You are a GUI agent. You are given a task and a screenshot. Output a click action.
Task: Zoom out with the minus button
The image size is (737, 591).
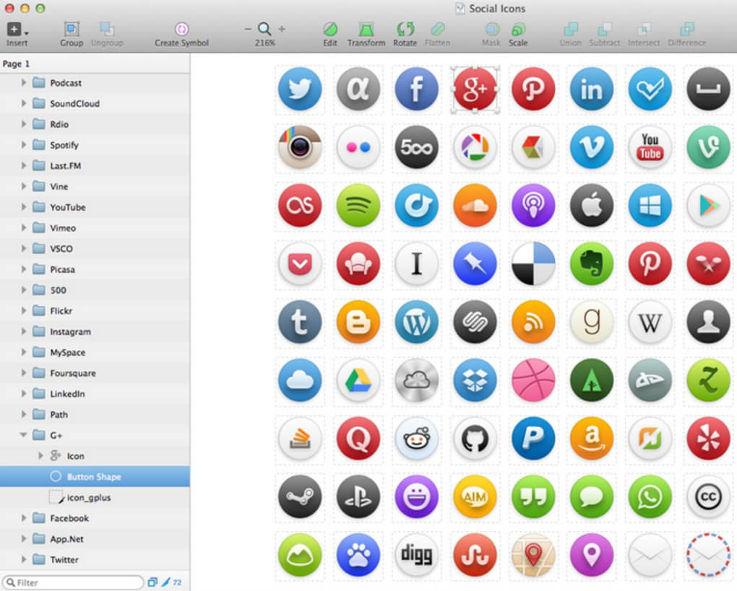click(248, 29)
